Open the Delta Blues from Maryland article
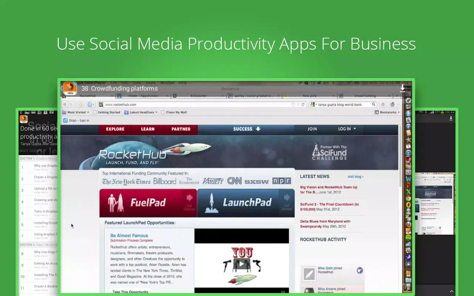 (x=325, y=224)
